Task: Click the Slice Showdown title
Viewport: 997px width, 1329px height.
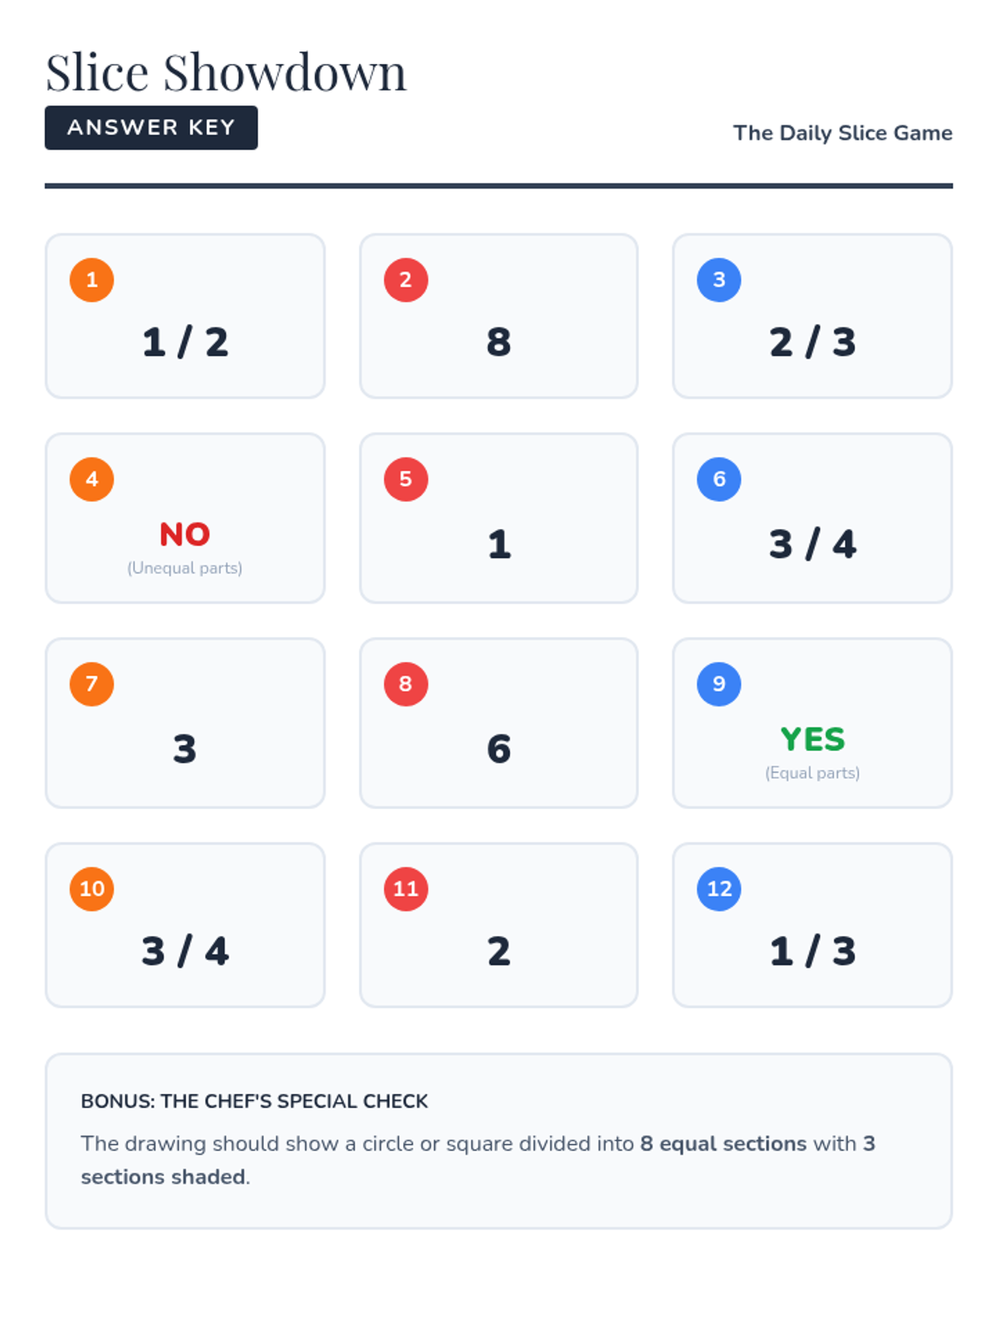Action: 226,72
